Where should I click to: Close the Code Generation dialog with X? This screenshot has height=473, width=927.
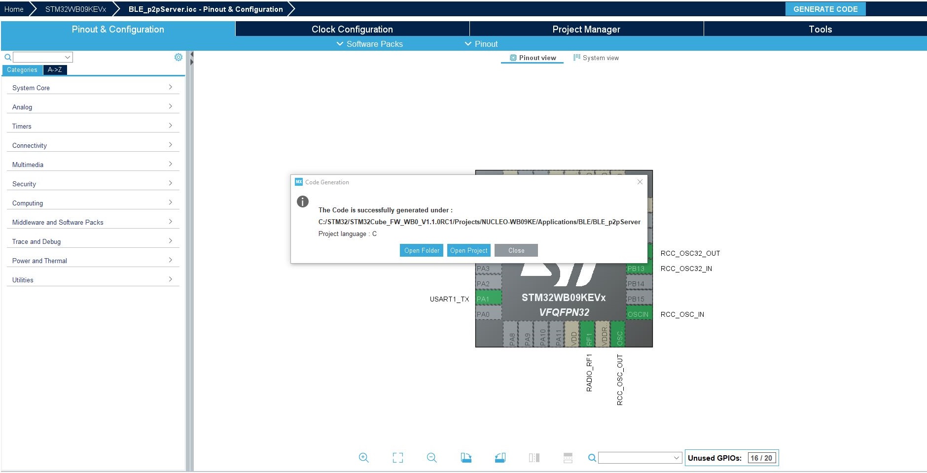point(640,182)
